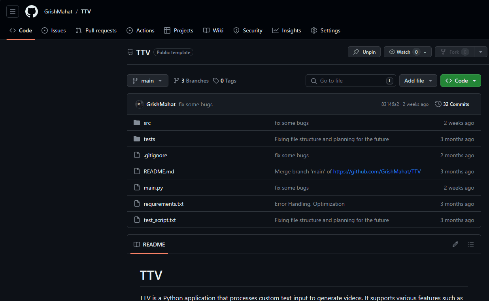489x301 pixels.
Task: Open the GrishMahat owner link
Action: 58,11
